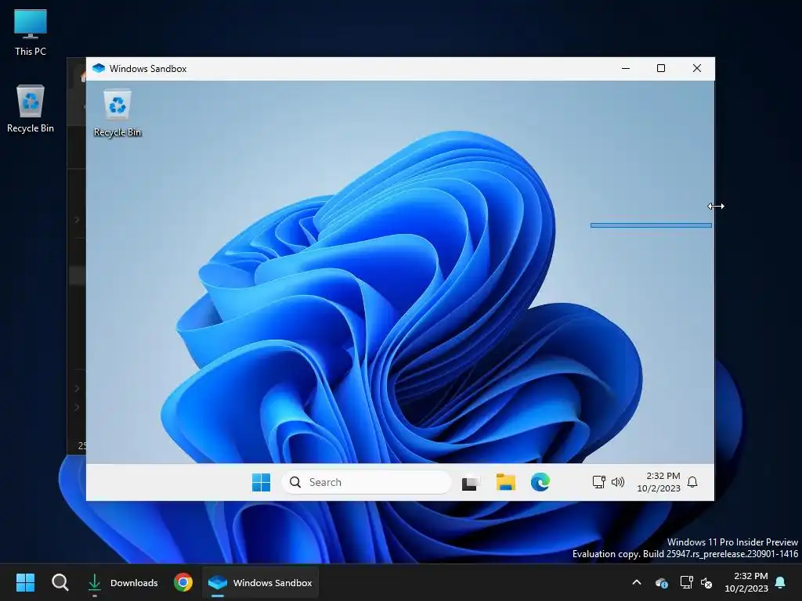Viewport: 802px width, 601px height.
Task: Launch Google Chrome from the host taskbar
Action: click(183, 582)
